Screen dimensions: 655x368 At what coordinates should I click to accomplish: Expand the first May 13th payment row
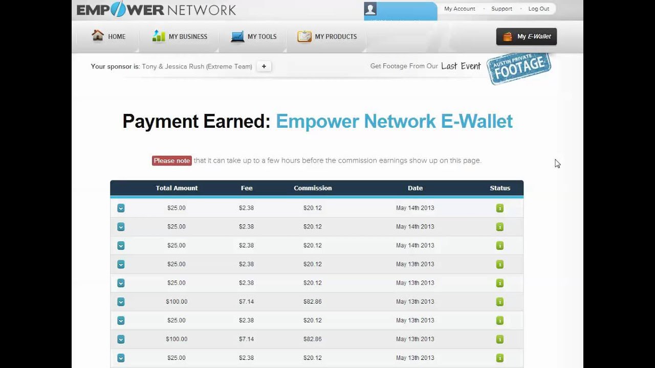click(121, 264)
